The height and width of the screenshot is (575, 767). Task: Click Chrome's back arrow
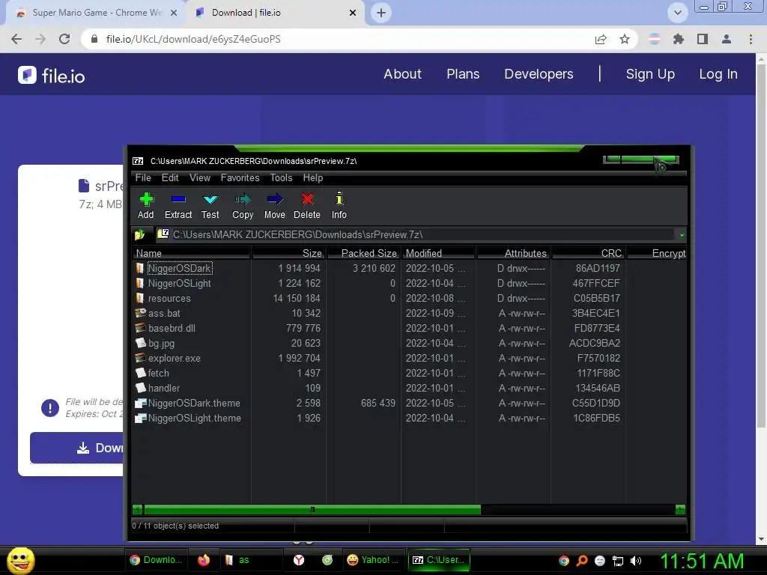coord(16,39)
